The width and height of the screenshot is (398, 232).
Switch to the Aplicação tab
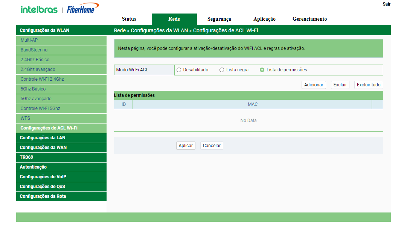[264, 19]
